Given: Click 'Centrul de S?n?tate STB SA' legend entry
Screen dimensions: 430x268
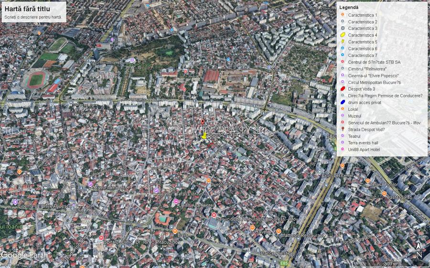Looking at the screenshot, I should [x=374, y=62].
